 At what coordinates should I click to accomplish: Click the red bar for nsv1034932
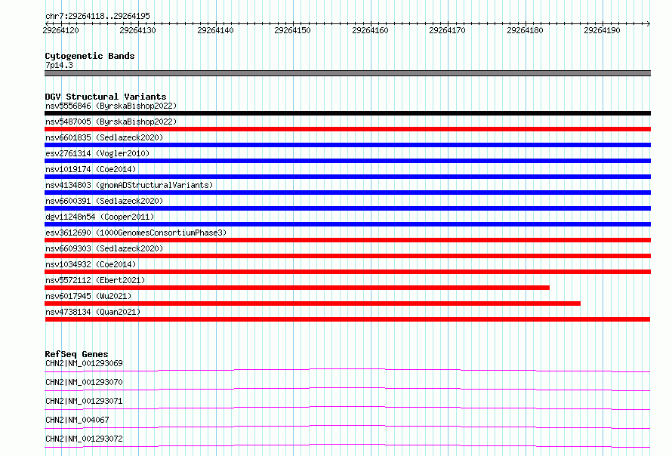click(x=347, y=272)
